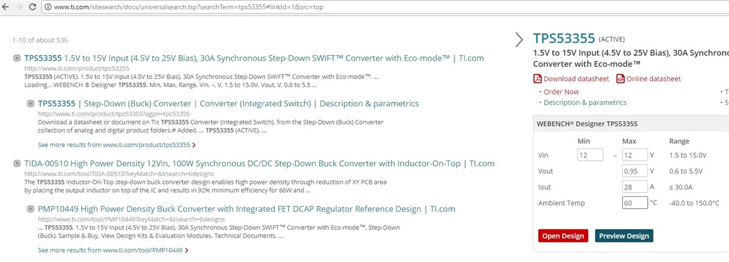The height and width of the screenshot is (262, 729).
Task: Click the HTML icon next to Online datasheet
Action: [x=621, y=79]
